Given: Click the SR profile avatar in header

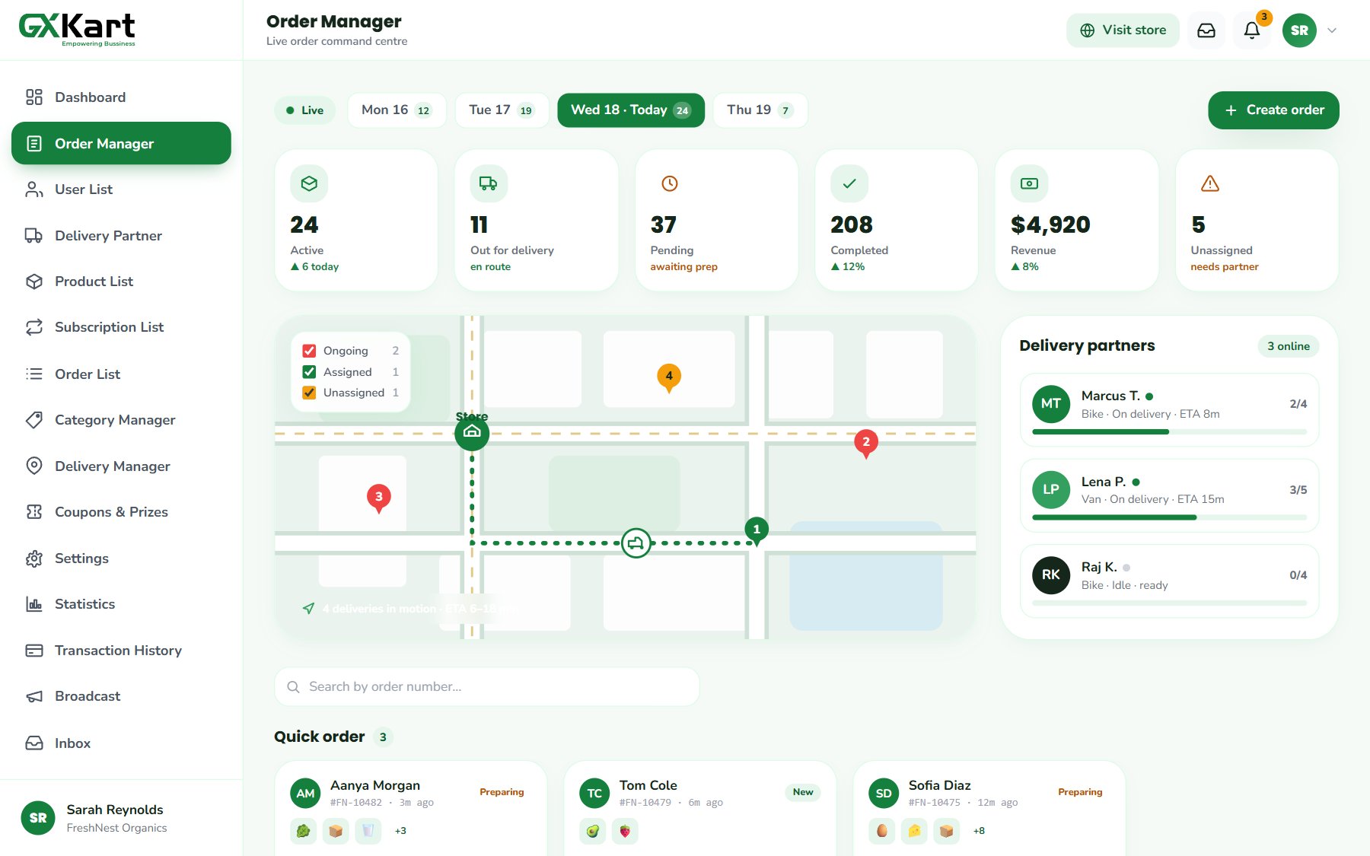Looking at the screenshot, I should click(1299, 30).
